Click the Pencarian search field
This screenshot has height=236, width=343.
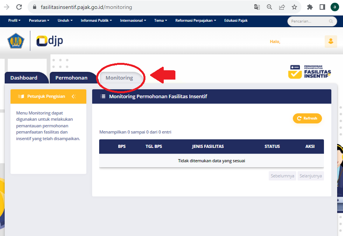click(x=309, y=21)
